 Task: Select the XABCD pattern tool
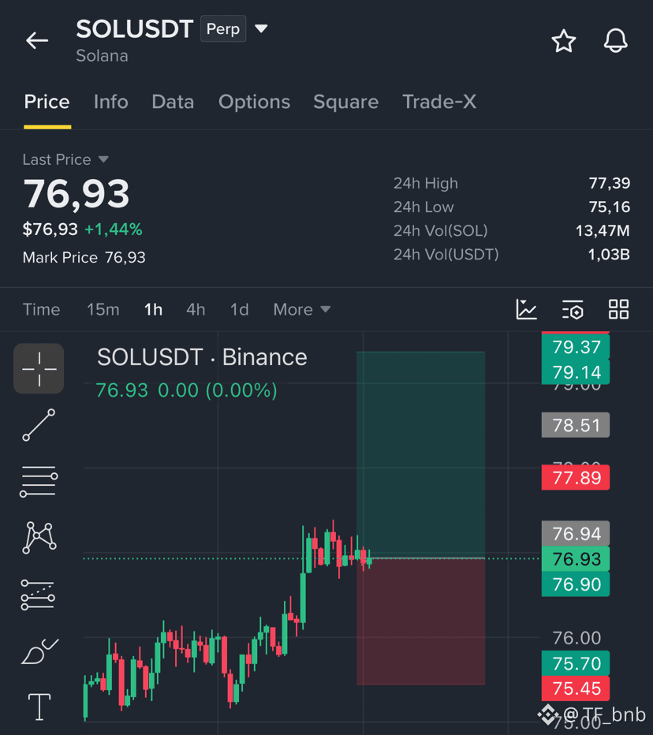[x=39, y=537]
